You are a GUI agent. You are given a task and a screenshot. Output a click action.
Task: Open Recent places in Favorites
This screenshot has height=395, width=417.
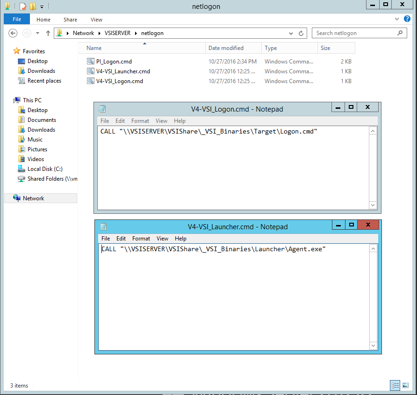[x=44, y=81]
